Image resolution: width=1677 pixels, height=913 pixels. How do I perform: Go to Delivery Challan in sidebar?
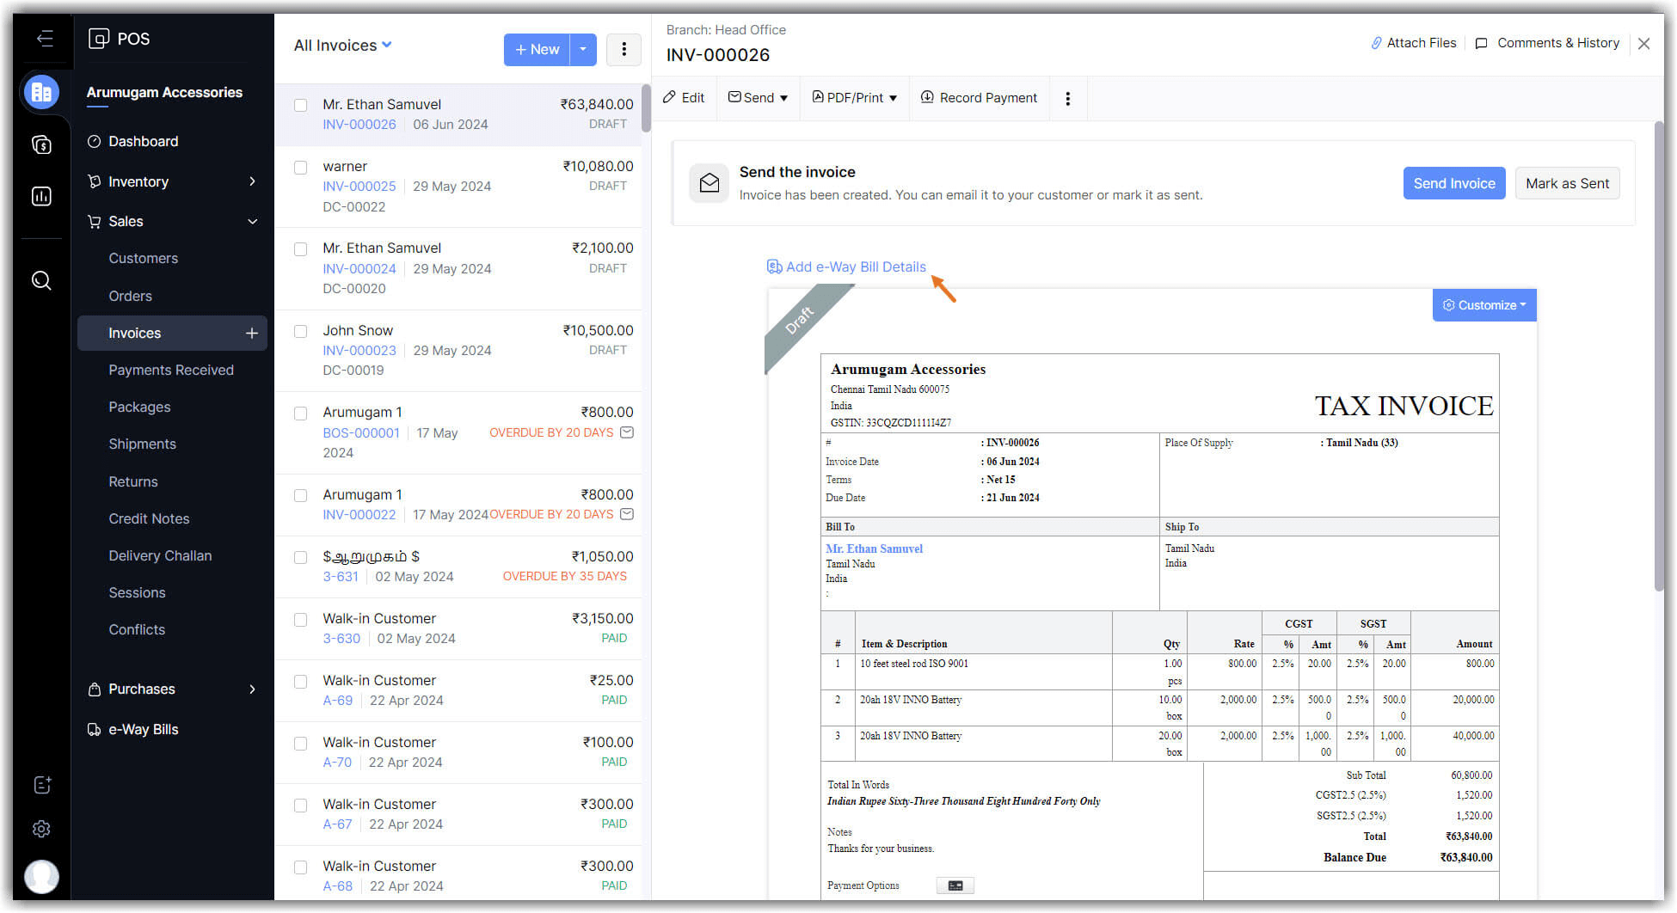pos(160,556)
